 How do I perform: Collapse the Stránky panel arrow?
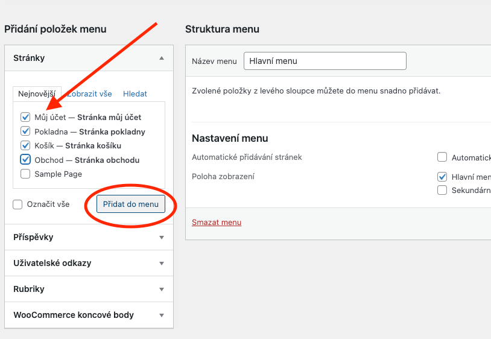tap(162, 58)
